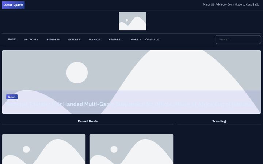Click the Latest Update badge
Screen dimensions: 263x164
13,5
